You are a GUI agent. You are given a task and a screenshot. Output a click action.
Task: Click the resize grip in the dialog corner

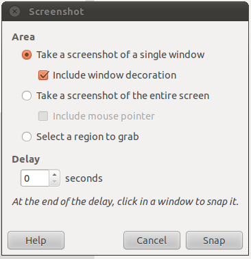pyautogui.click(x=245, y=251)
